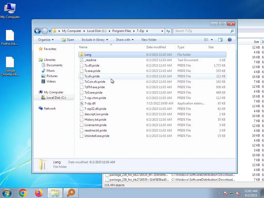Select the History.txt.pride file
Viewport: 264px width, 198px height.
pyautogui.click(x=152, y=120)
